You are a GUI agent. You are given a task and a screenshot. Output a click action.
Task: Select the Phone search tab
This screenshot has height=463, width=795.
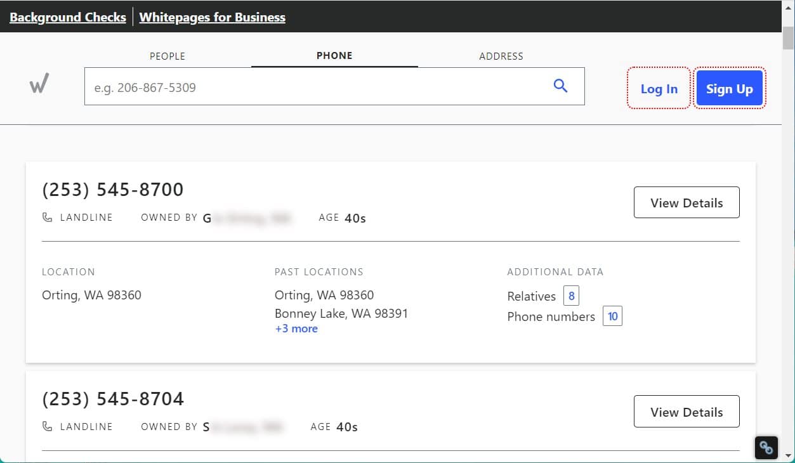(x=334, y=56)
